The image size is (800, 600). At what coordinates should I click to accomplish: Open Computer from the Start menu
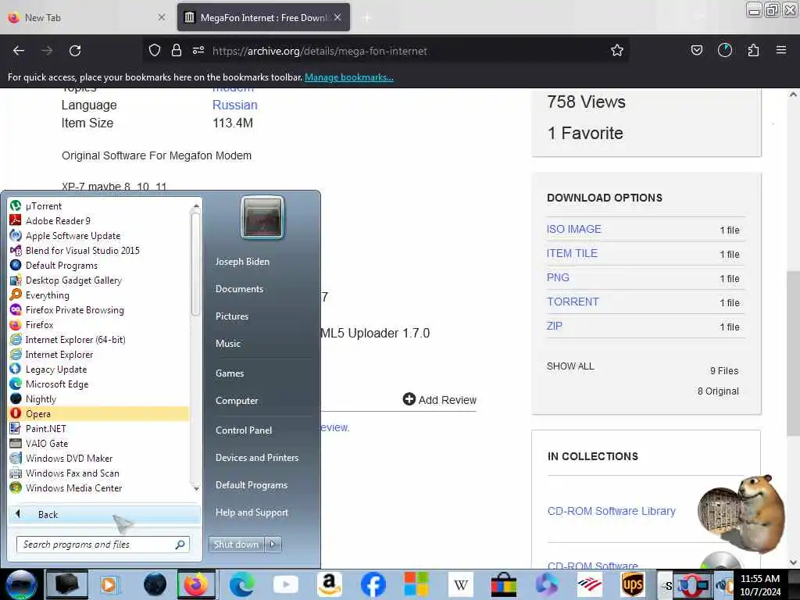[x=236, y=401]
